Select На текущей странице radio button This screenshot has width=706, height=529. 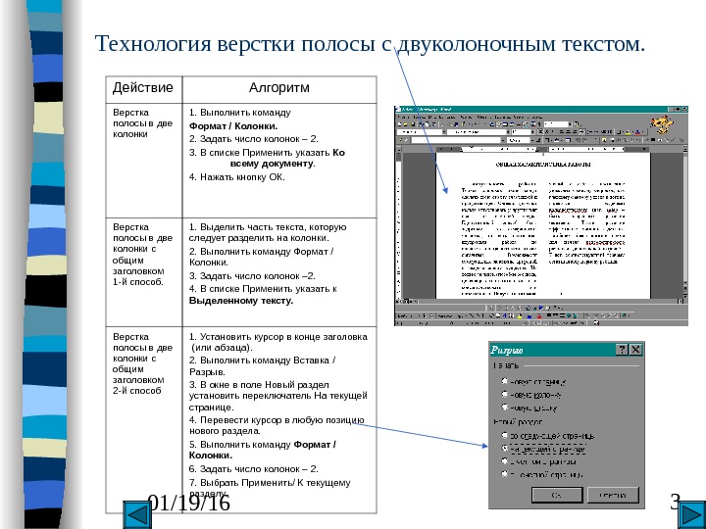505,448
